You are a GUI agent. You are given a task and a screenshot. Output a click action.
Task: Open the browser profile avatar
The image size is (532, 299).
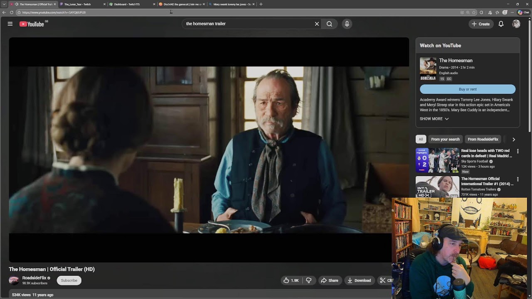[x=505, y=12]
